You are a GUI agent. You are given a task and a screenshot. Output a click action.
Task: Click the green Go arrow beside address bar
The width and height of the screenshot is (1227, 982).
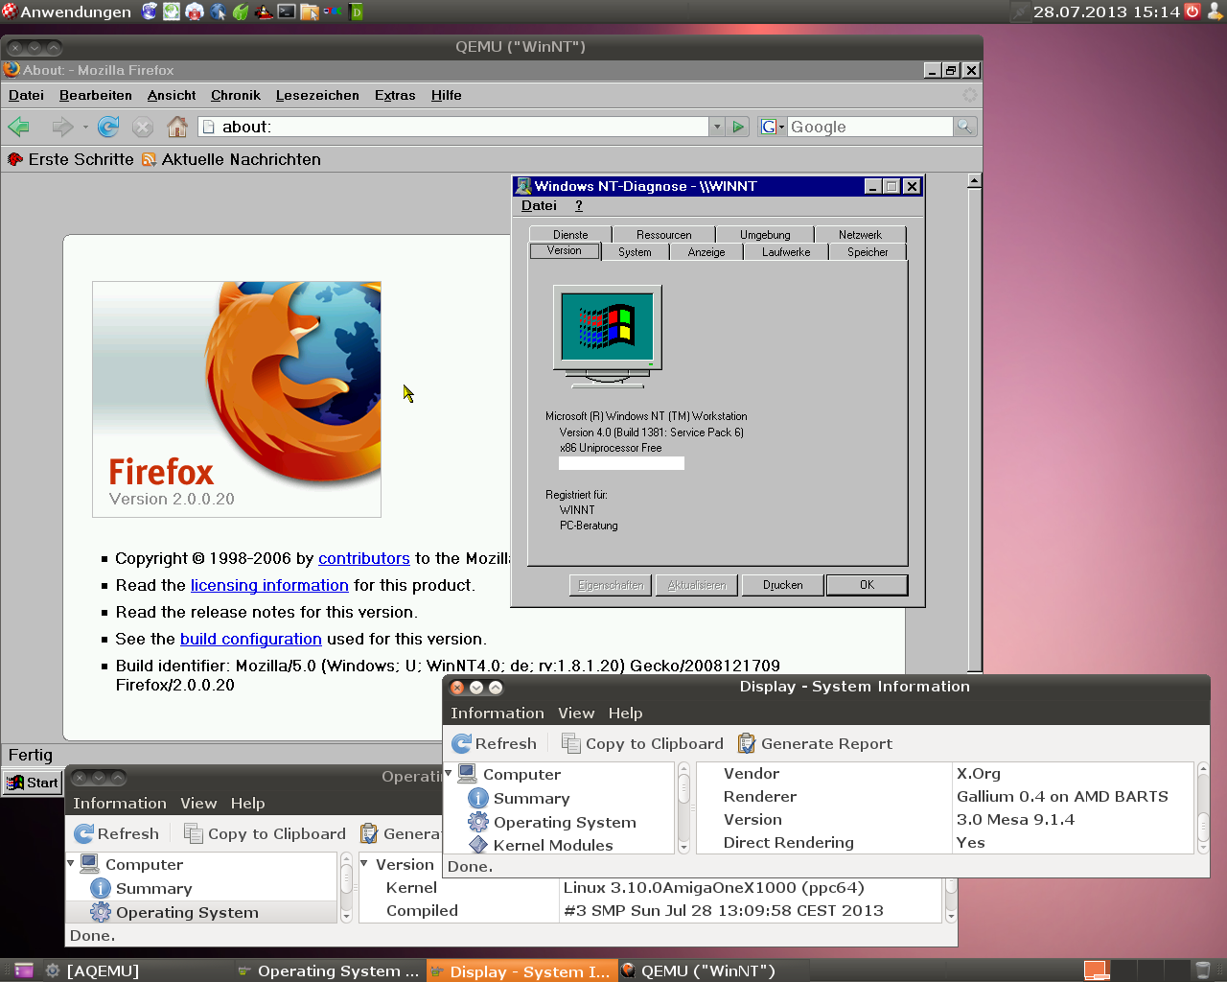pos(738,127)
